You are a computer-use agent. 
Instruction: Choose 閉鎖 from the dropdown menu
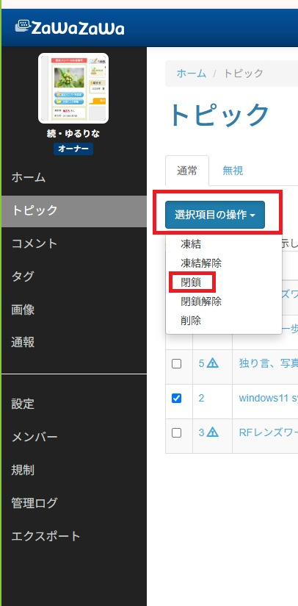click(191, 283)
